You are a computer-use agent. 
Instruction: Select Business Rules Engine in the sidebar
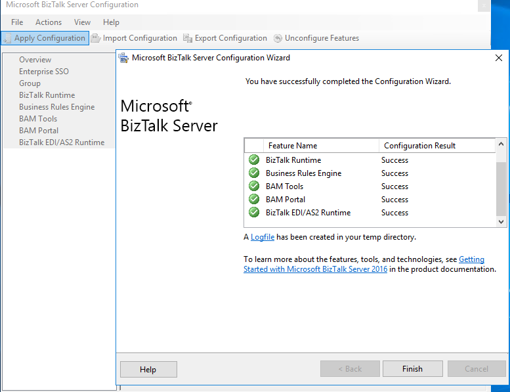coord(57,107)
